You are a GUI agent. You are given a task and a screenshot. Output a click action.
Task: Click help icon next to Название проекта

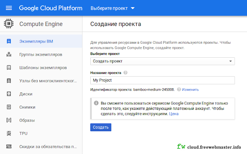pos(125,73)
